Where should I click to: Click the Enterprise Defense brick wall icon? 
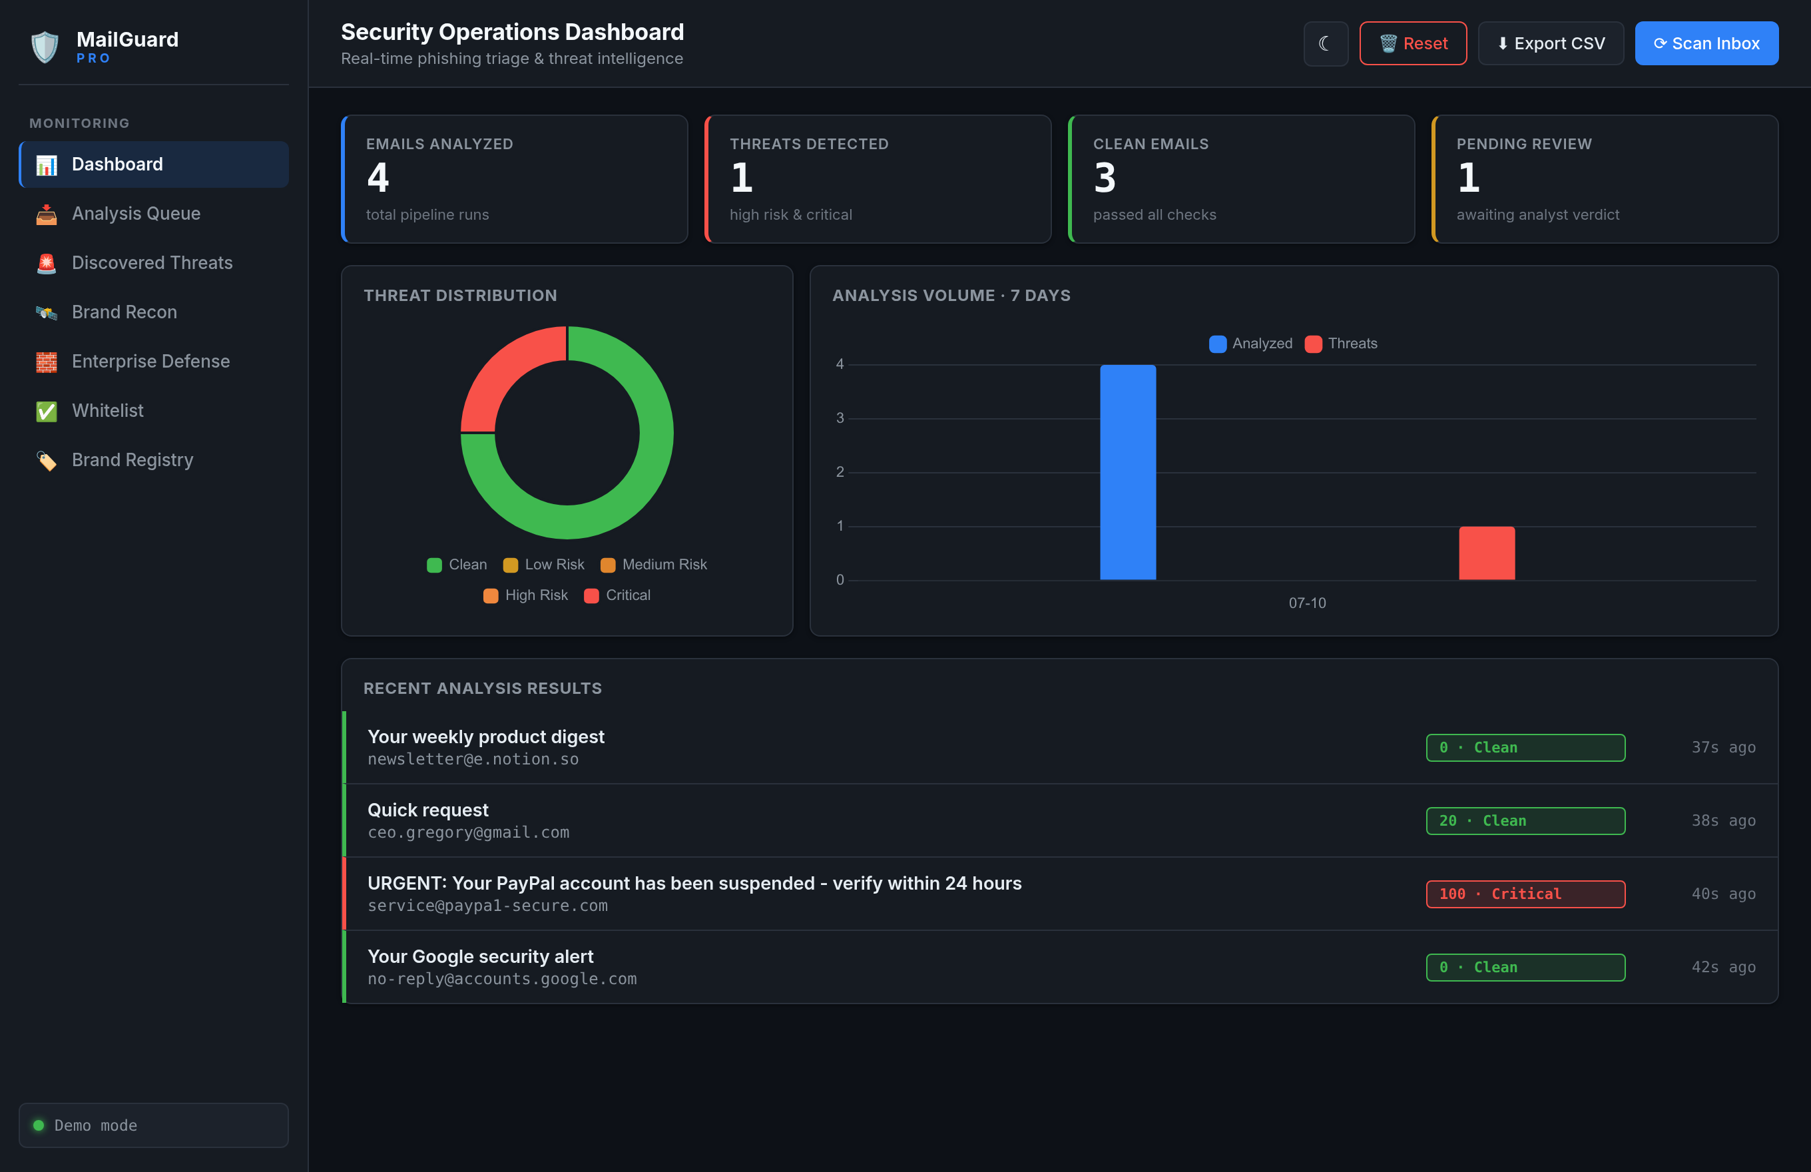coord(47,362)
